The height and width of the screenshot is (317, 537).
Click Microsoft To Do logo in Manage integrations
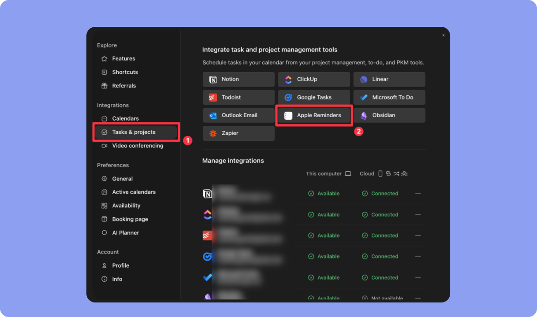click(207, 277)
